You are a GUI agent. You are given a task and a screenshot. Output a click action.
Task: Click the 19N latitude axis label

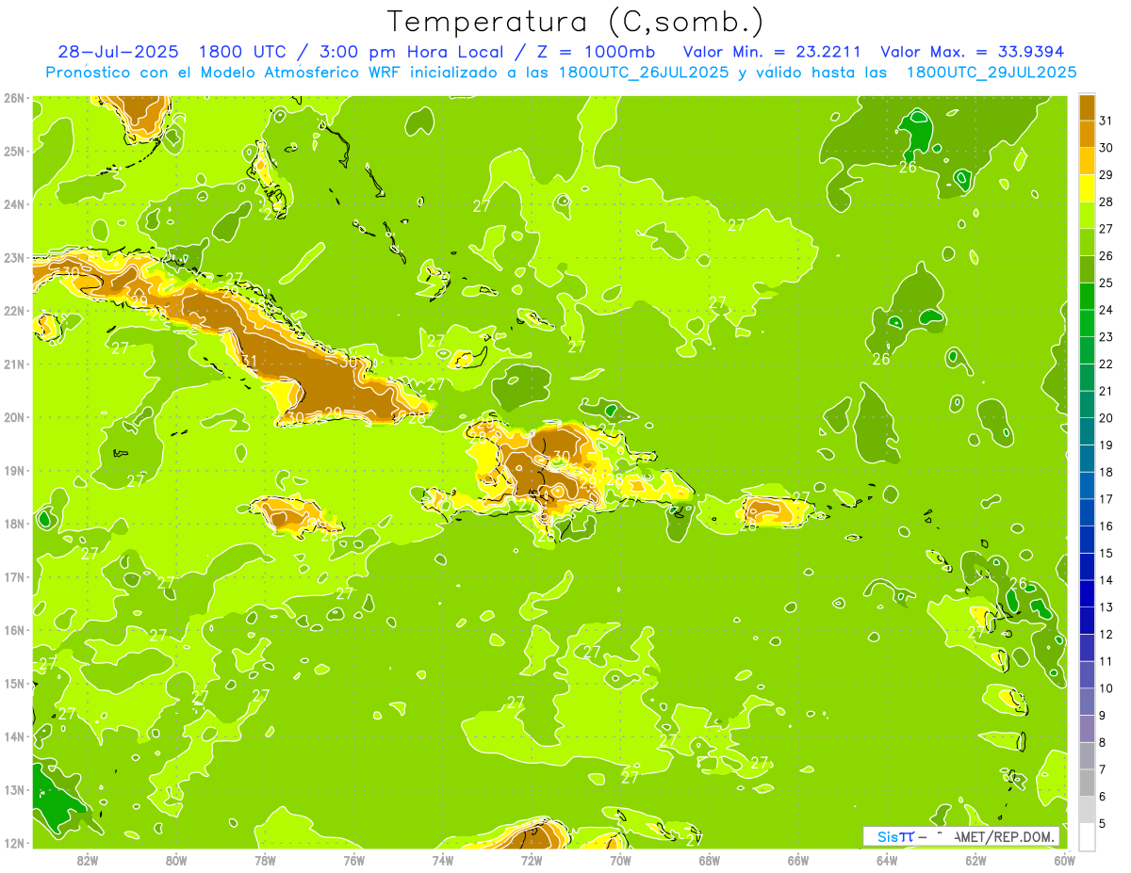coord(14,470)
